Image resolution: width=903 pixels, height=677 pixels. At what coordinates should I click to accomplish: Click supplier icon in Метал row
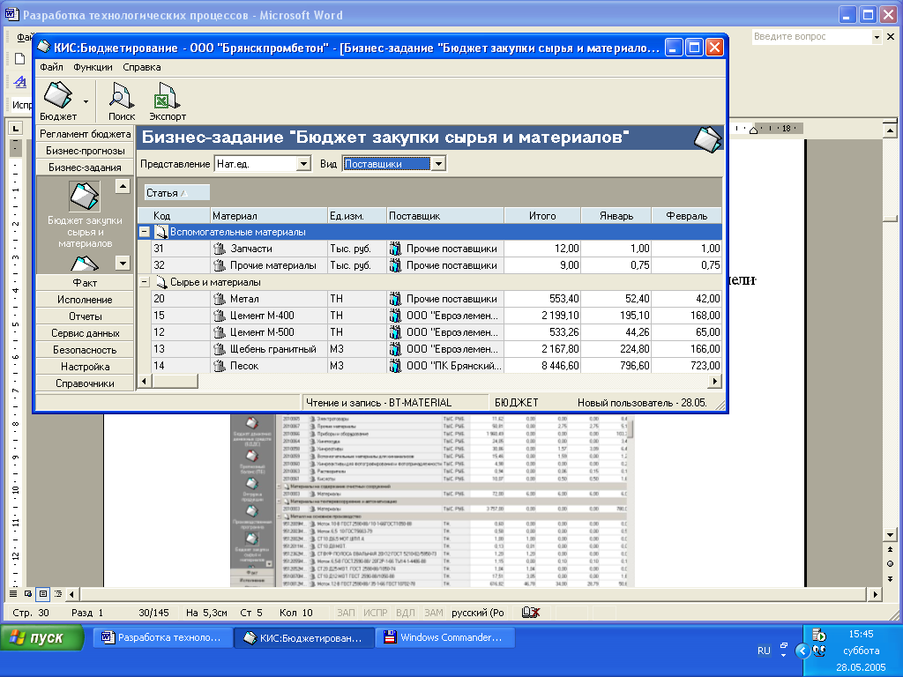click(395, 299)
